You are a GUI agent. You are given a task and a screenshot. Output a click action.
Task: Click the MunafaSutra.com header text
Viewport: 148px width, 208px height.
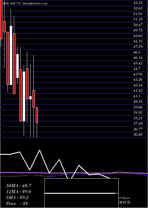pos(35,4)
